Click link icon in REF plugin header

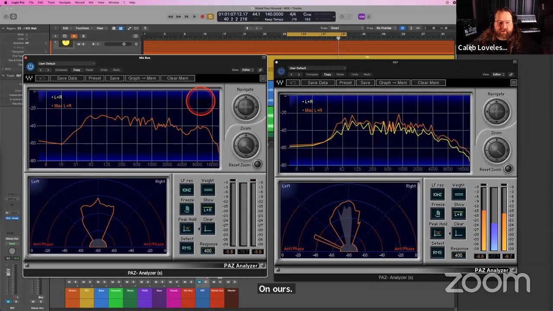[x=511, y=74]
